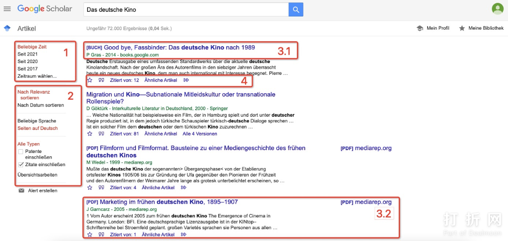This screenshot has height=241, width=508.
Task: Click the blue search magnifier button
Action: 296,9
